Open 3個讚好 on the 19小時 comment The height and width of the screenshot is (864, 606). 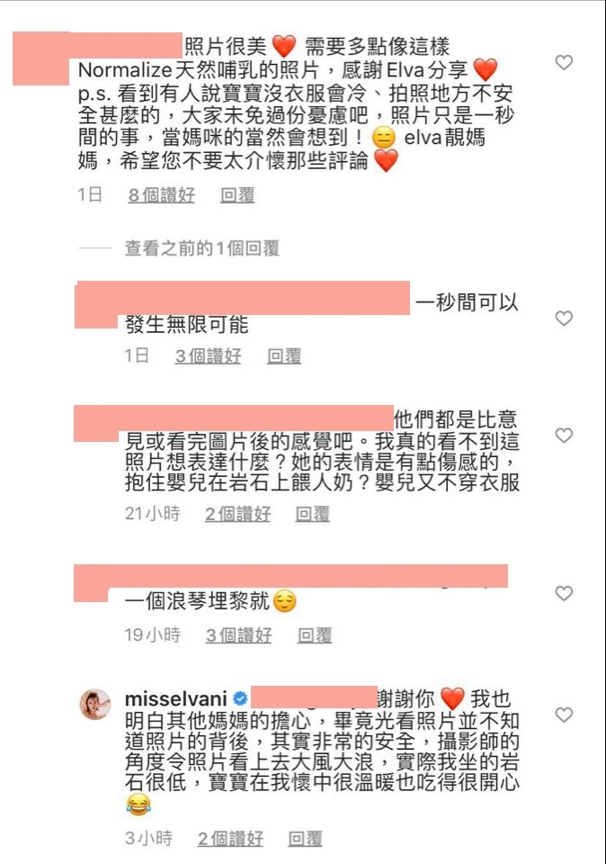tap(239, 634)
